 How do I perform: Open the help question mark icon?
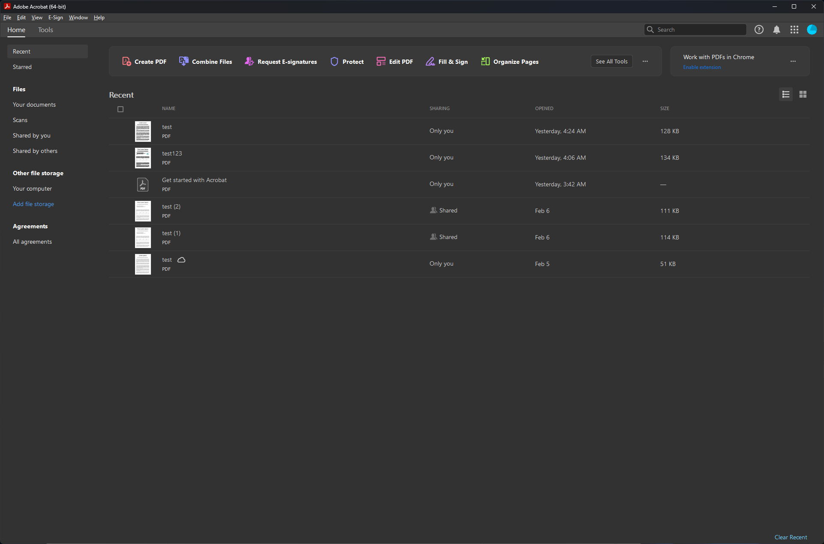759,30
